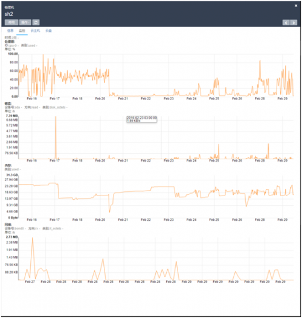Viewport: 302px width, 318px height.
Task: Open the processor ID cpu-0 dropdown
Action: (x=11, y=45)
